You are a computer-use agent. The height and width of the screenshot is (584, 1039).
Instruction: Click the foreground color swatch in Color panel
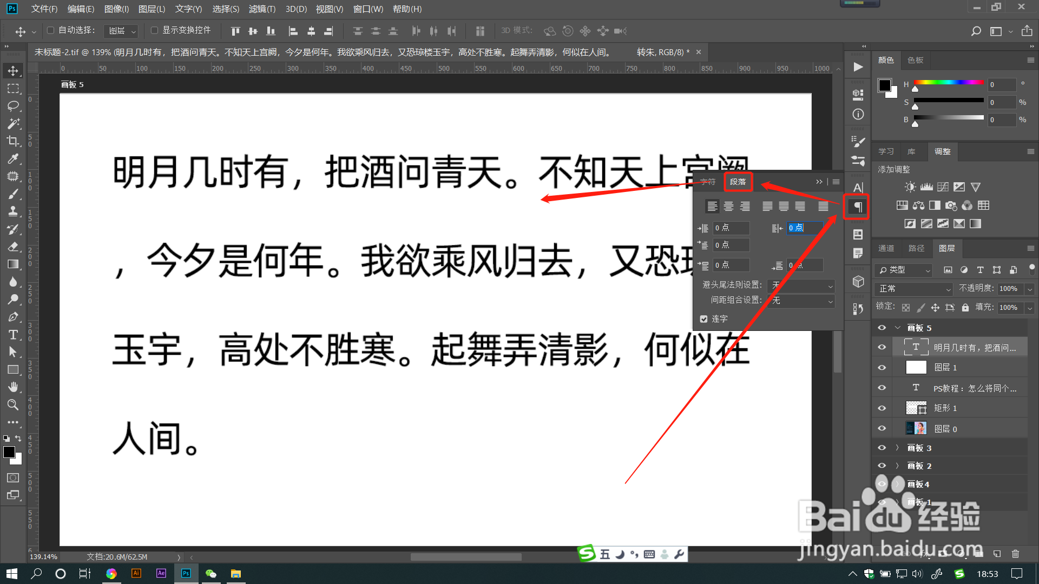tap(884, 85)
